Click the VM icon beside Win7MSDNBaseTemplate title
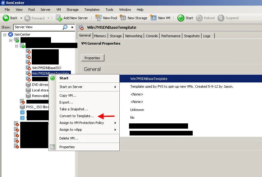Image resolution: width=262 pixels, height=177 pixels. [81, 27]
